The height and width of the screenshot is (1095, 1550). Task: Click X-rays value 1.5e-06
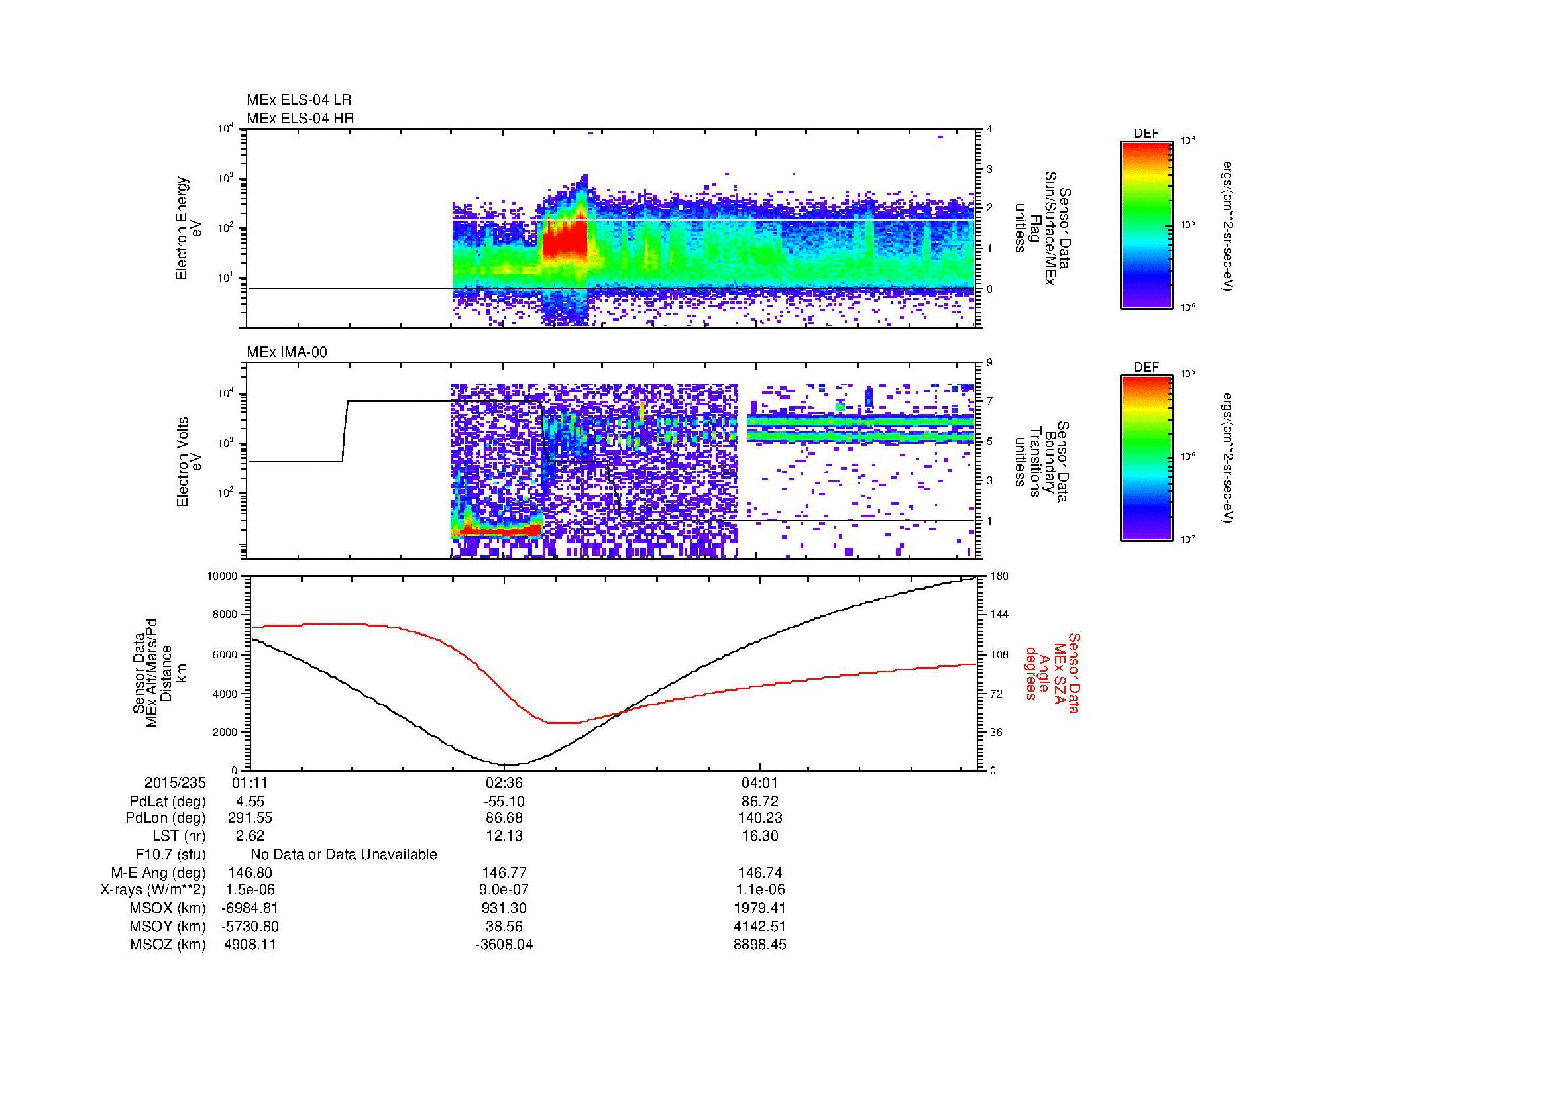tap(250, 890)
